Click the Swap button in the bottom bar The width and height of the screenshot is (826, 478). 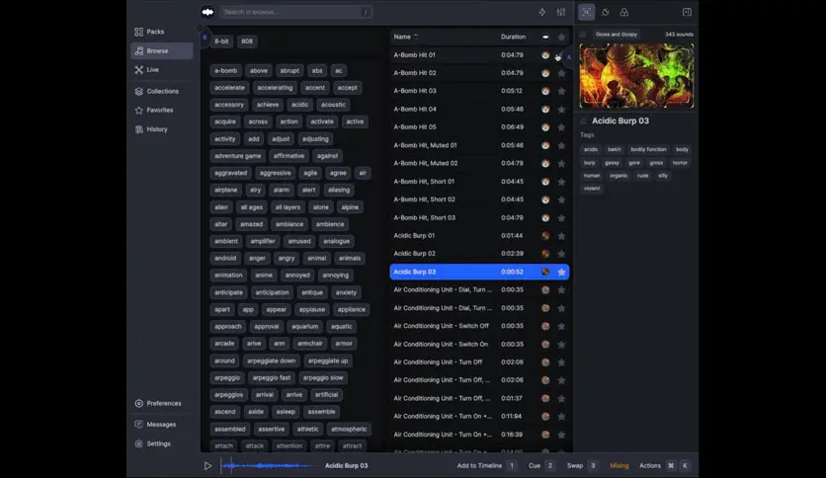point(582,466)
